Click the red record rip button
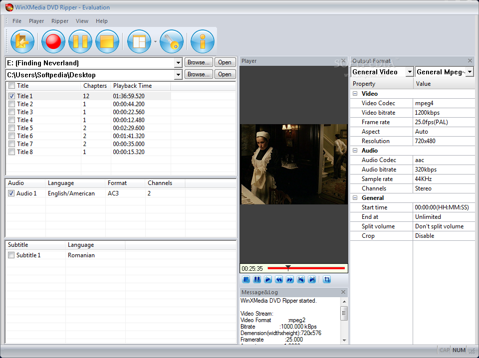This screenshot has width=479, height=358. 53,41
